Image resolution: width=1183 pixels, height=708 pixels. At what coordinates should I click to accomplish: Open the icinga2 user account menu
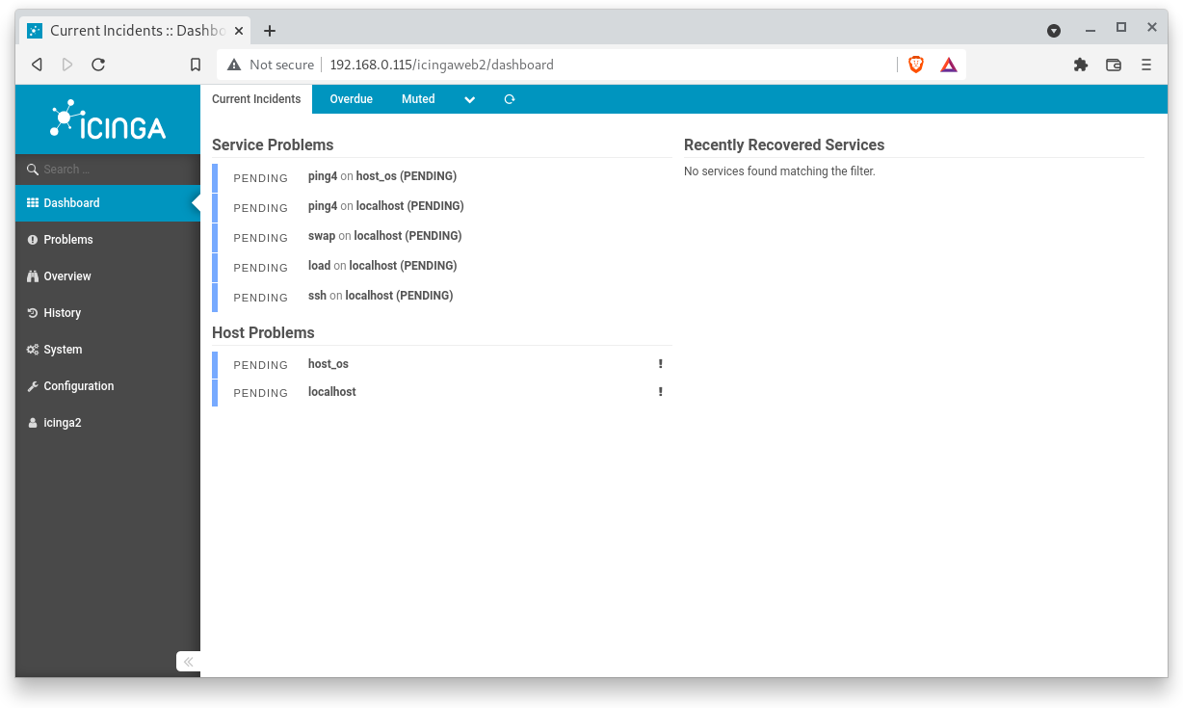tap(62, 422)
